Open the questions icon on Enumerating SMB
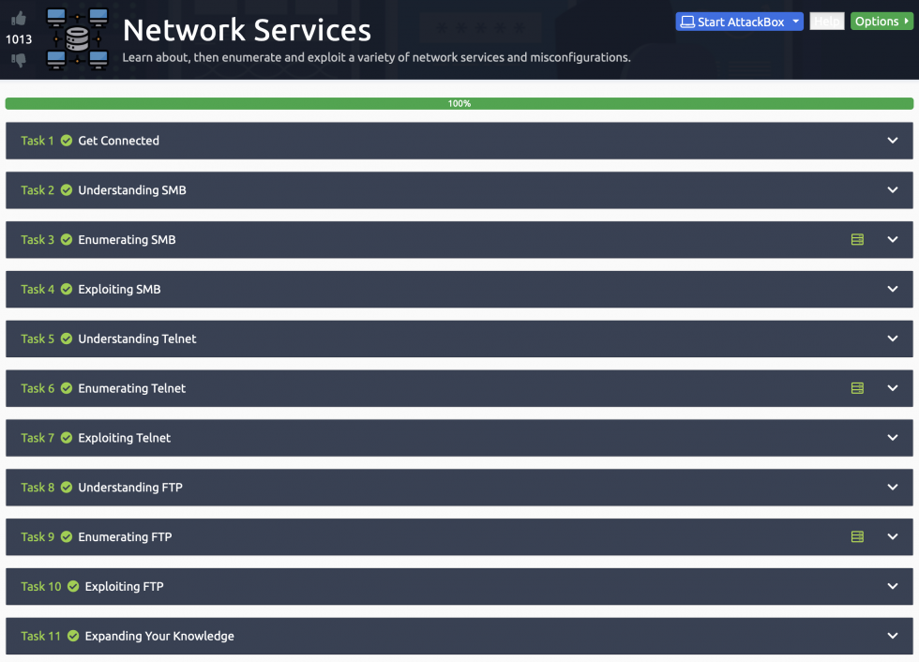919x662 pixels. click(856, 239)
